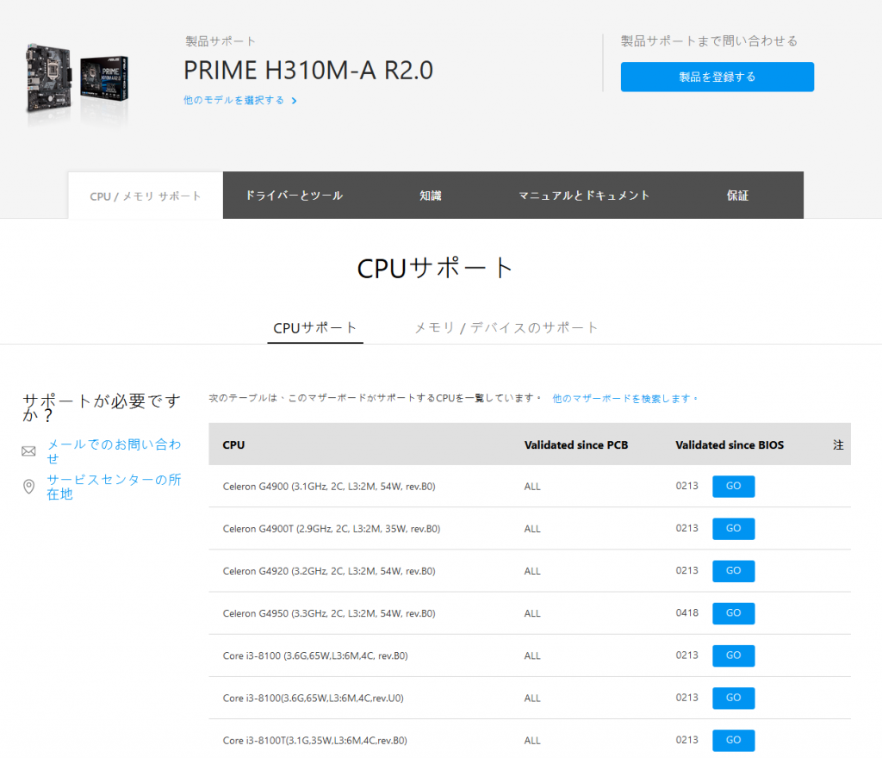Image resolution: width=882 pixels, height=758 pixels.
Task: Click the CPU column header
Action: coord(233,444)
